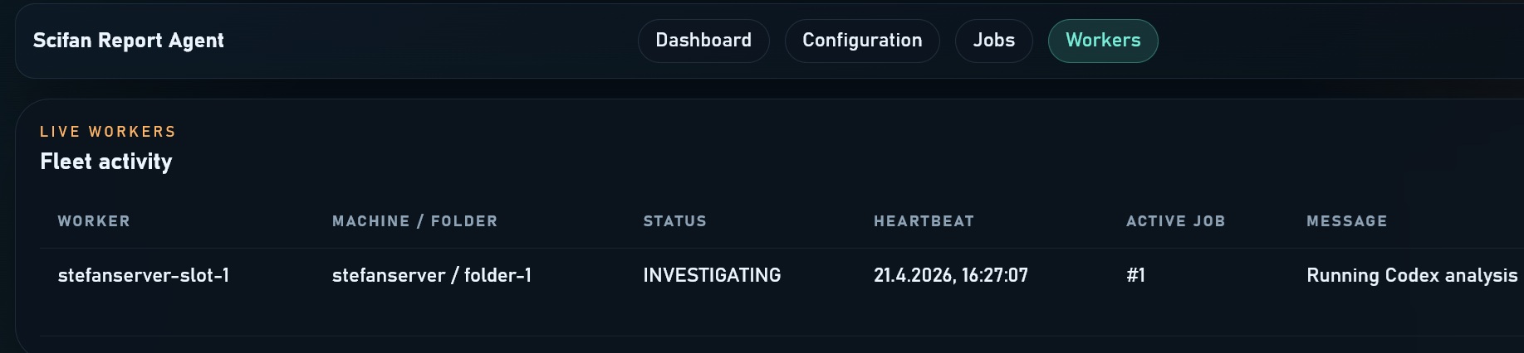Click heartbeat timestamp 21.4.2026, 16:27:07

(x=950, y=275)
